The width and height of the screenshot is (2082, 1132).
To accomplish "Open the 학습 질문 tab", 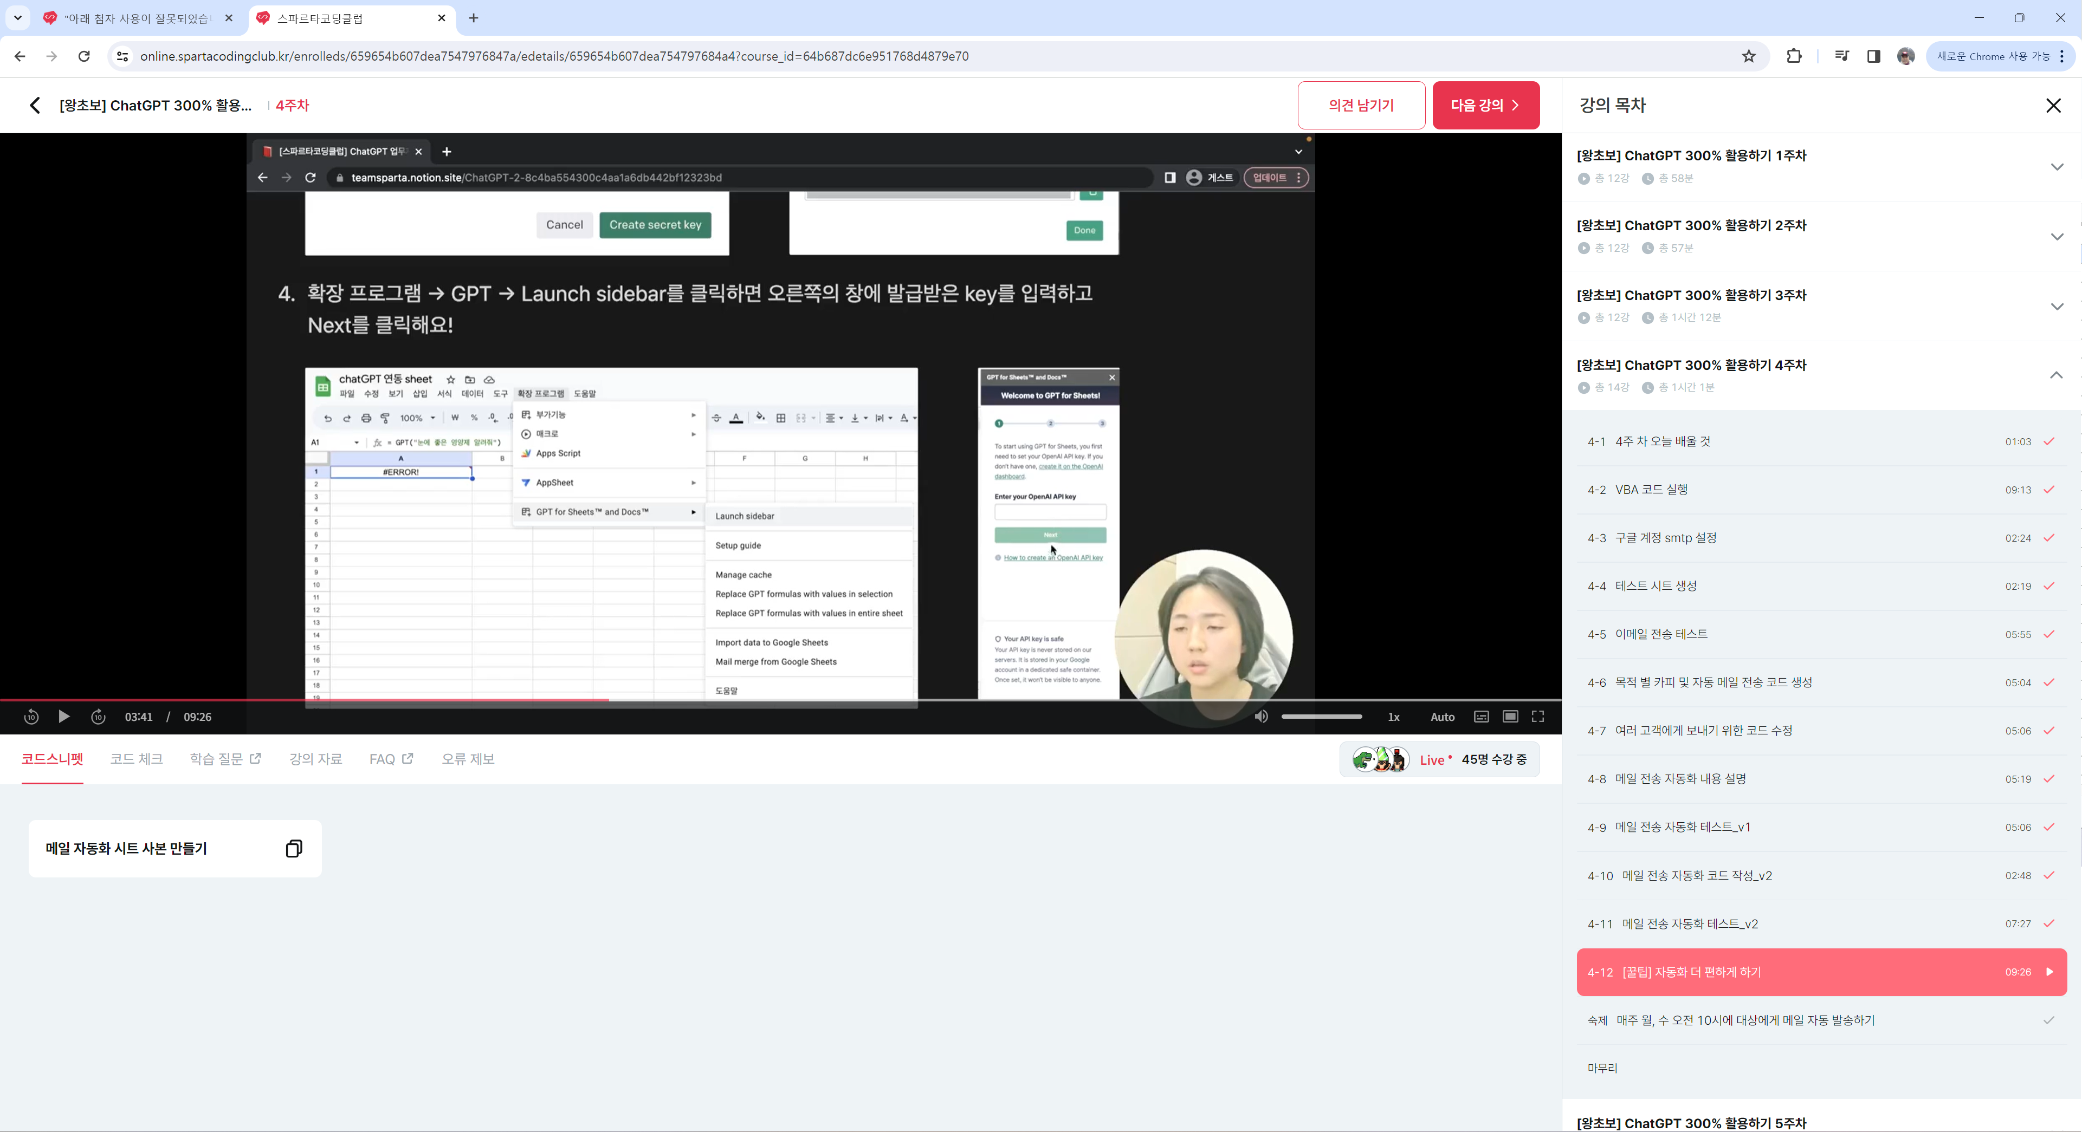I will (225, 759).
